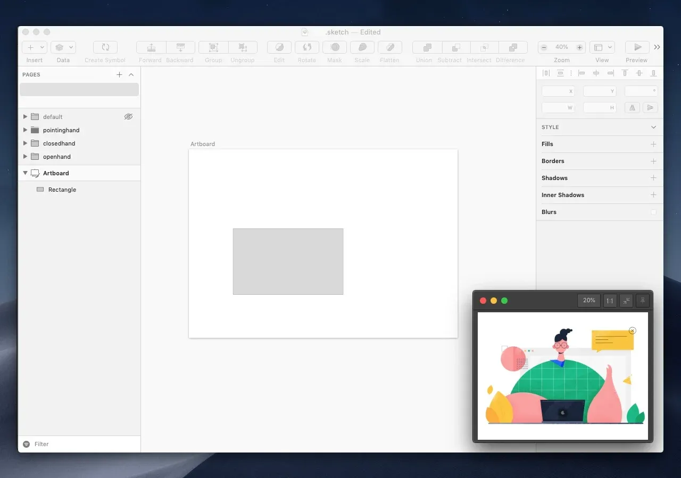Apply the Difference boolean operation
Screen dimensions: 681x478
point(513,47)
